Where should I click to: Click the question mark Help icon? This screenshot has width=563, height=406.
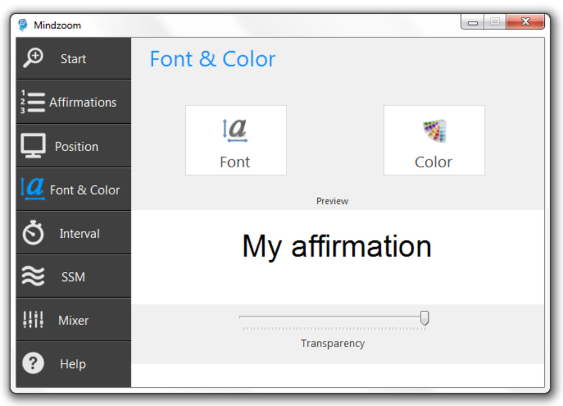pos(33,363)
